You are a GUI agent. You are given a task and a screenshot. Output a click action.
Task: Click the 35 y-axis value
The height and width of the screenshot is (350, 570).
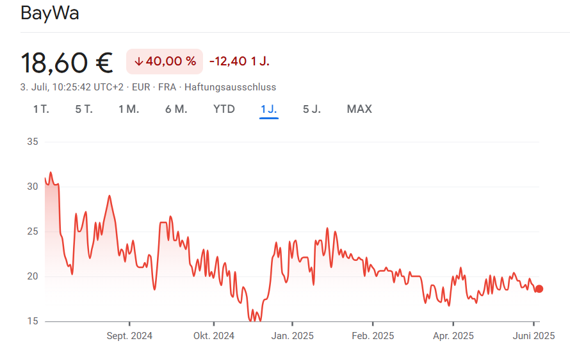[x=33, y=142]
